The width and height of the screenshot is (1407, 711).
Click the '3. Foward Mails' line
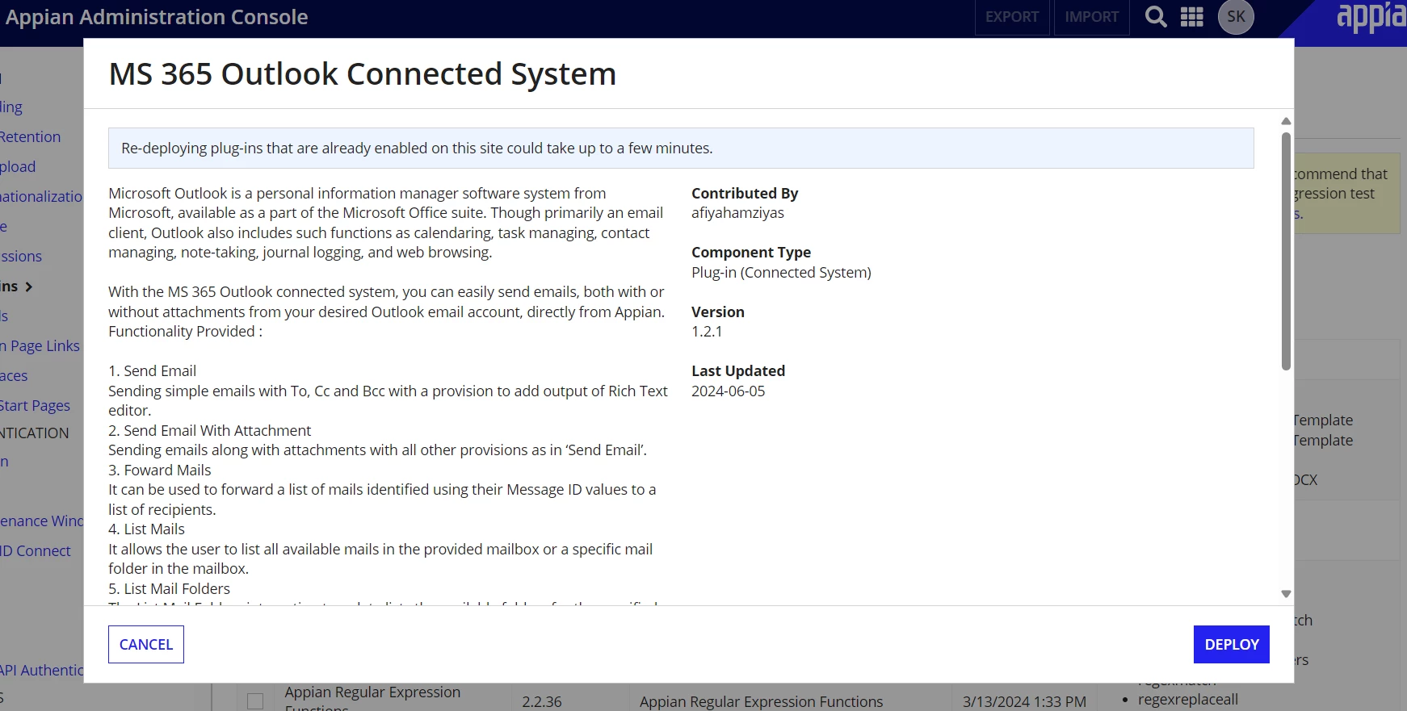click(160, 471)
